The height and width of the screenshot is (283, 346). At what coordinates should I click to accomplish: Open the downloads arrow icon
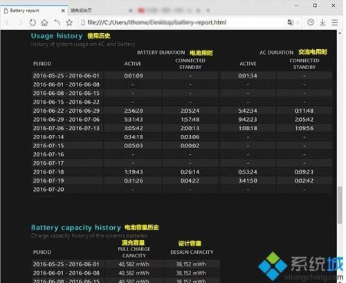[x=322, y=22]
